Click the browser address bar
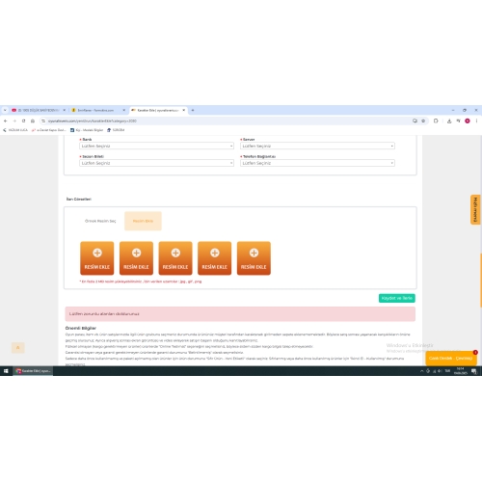482x482 pixels. [x=225, y=120]
